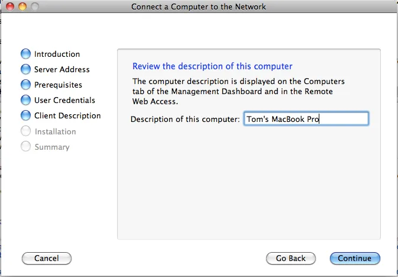
Task: Click the Installation step label
Action: [56, 131]
